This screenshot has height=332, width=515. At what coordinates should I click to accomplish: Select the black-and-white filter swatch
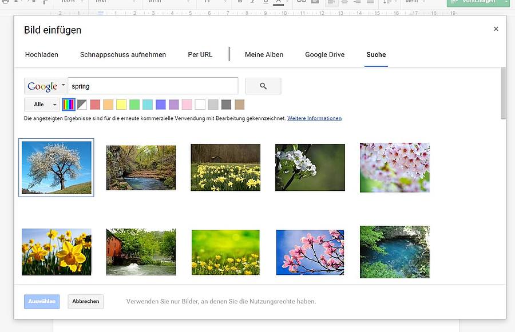pyautogui.click(x=82, y=105)
